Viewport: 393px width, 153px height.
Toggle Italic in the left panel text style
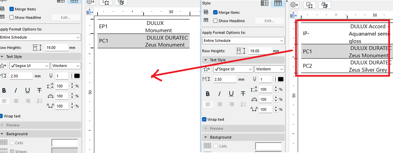pyautogui.click(x=16, y=90)
